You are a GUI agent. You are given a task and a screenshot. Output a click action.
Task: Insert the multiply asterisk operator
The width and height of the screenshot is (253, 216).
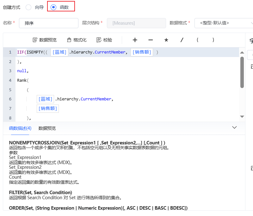tap(166, 40)
